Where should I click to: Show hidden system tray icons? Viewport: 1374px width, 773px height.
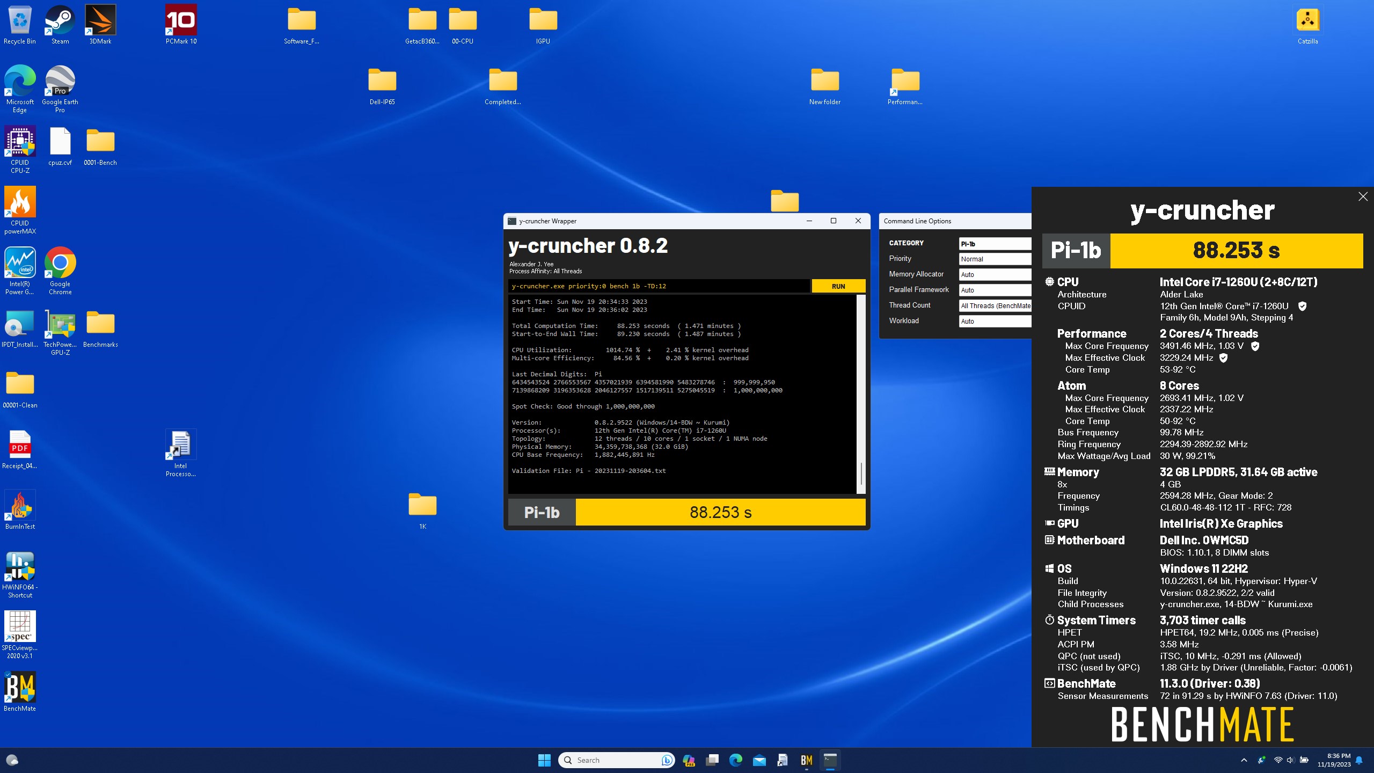[x=1244, y=760]
